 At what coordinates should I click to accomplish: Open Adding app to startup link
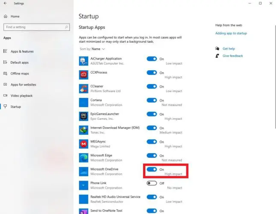[x=231, y=33]
